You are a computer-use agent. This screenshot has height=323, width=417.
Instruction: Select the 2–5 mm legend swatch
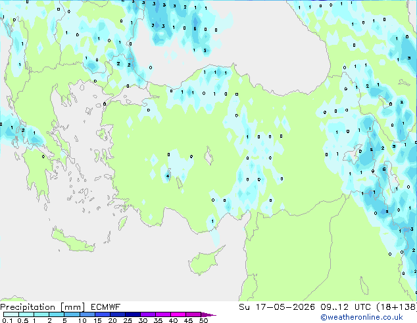(x=57, y=314)
